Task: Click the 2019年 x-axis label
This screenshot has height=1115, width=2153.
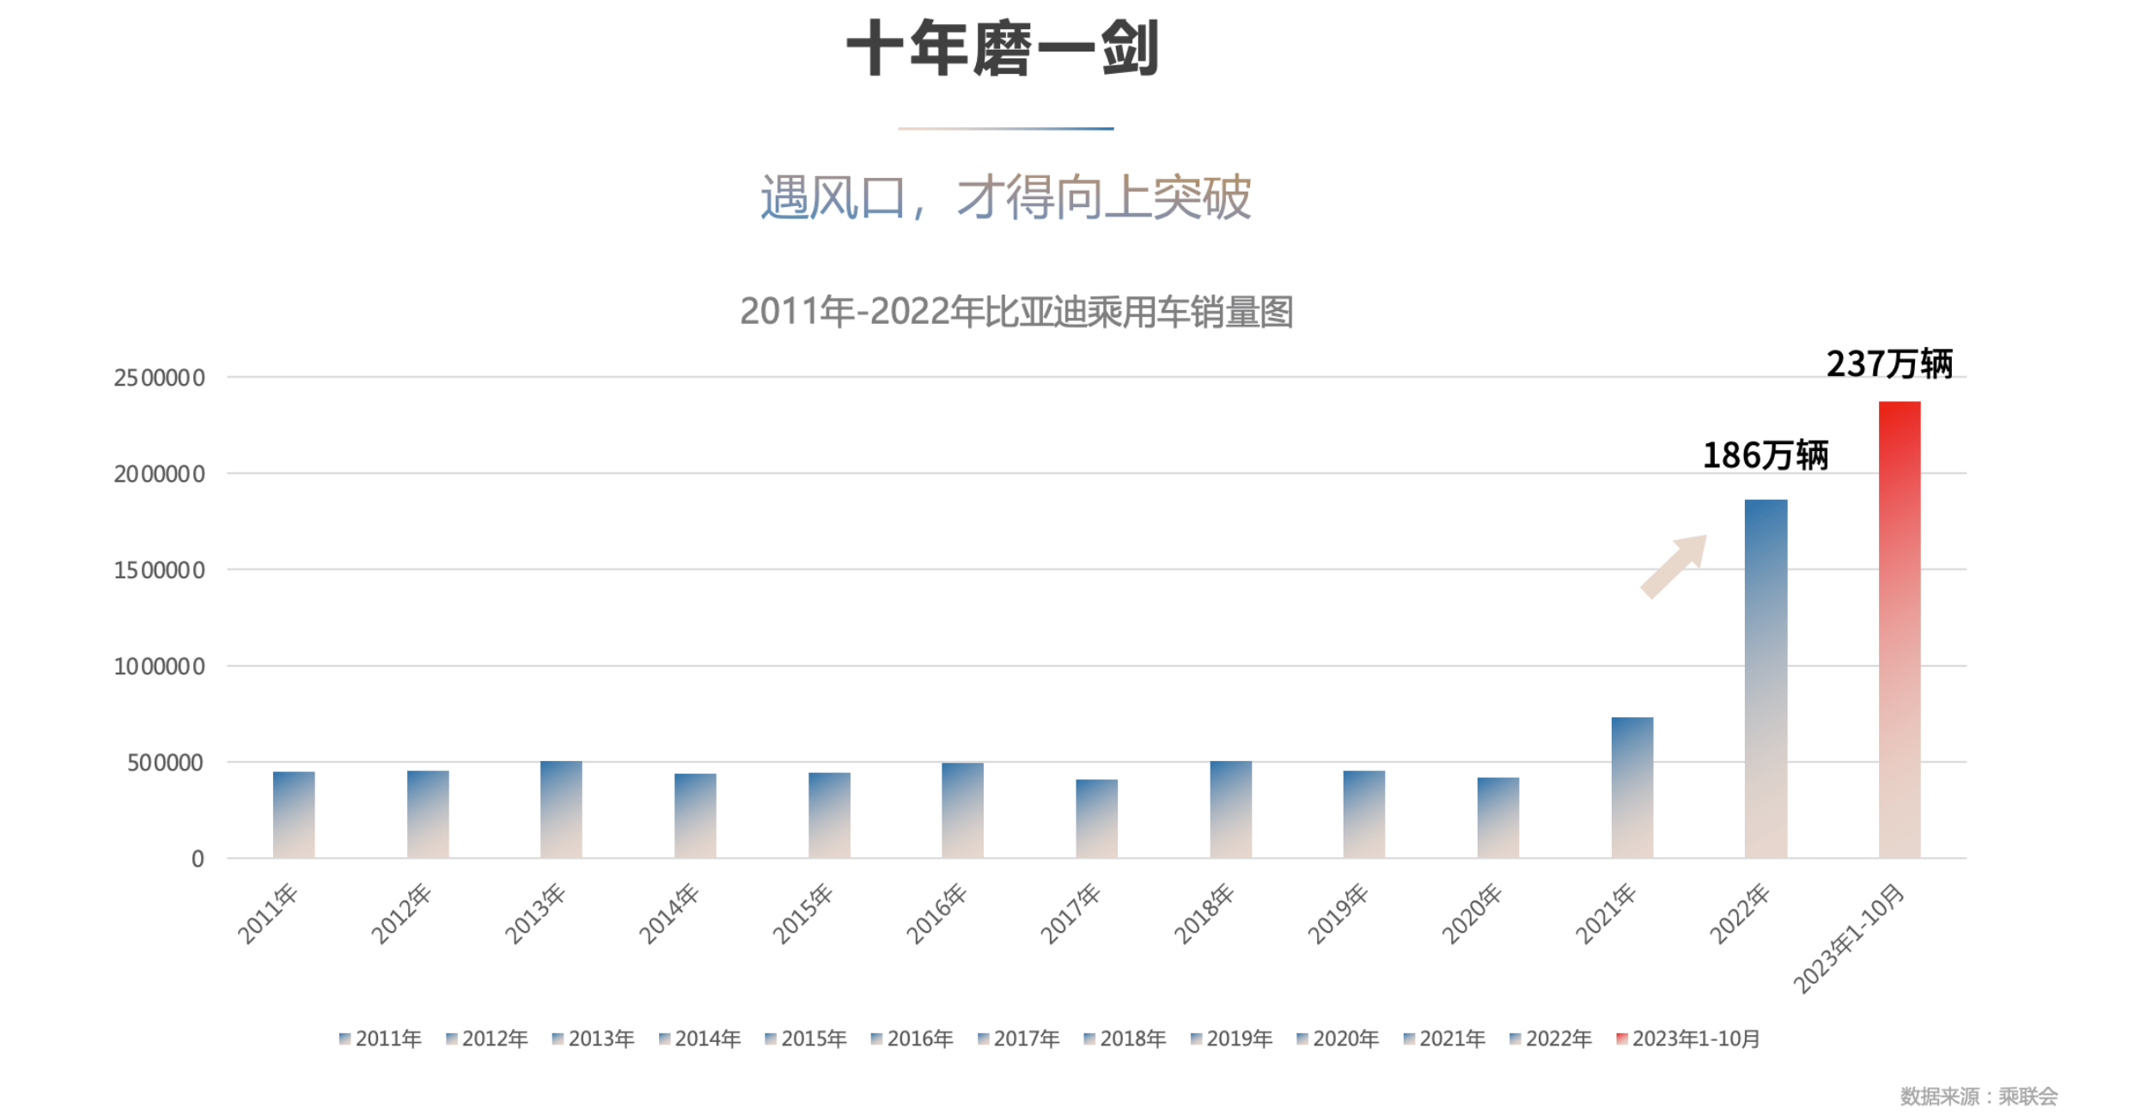Action: [1337, 914]
